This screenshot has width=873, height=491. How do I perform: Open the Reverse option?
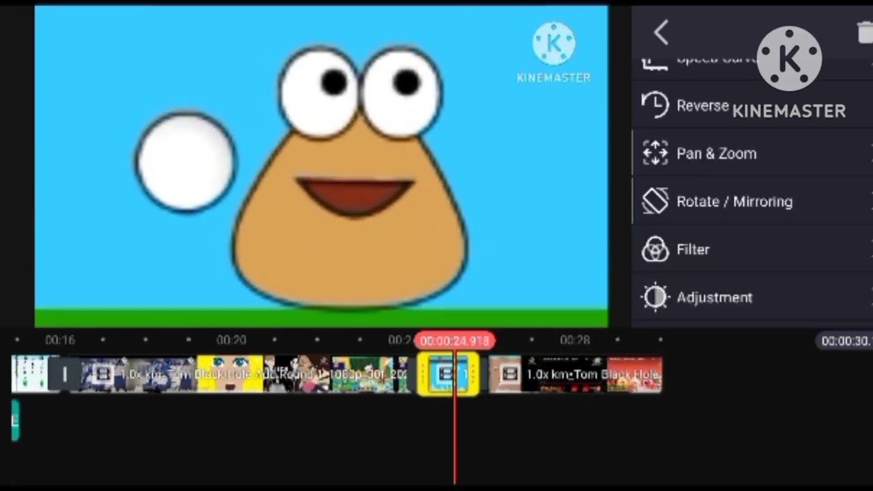click(x=752, y=106)
